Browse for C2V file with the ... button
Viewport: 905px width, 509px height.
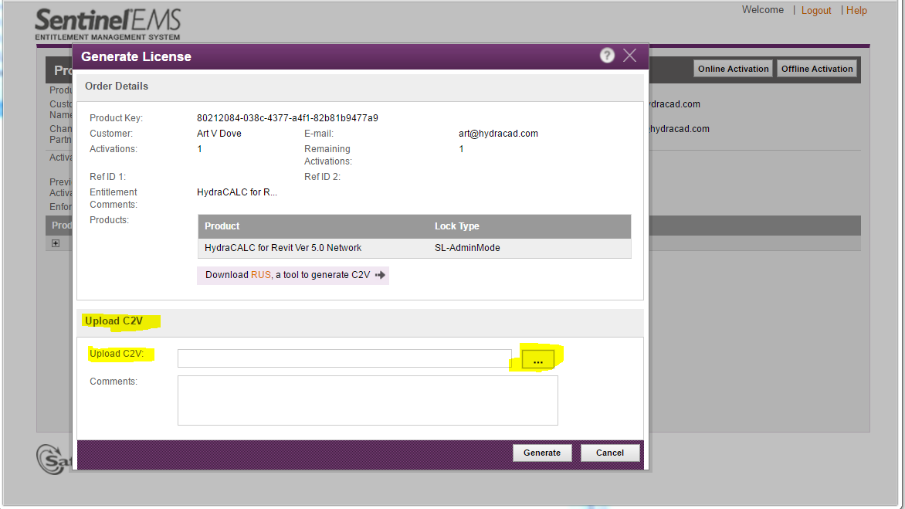(x=538, y=359)
